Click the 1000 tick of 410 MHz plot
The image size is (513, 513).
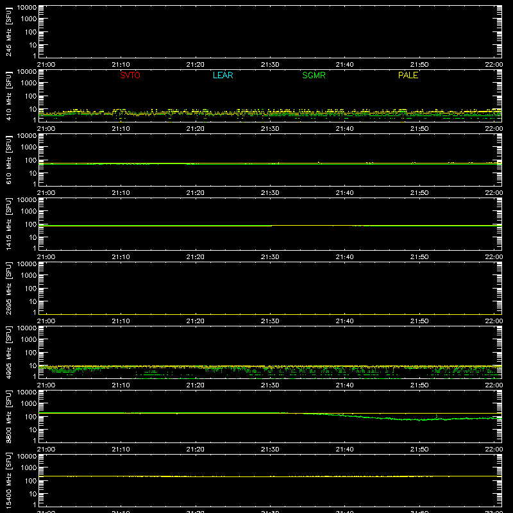pos(29,83)
